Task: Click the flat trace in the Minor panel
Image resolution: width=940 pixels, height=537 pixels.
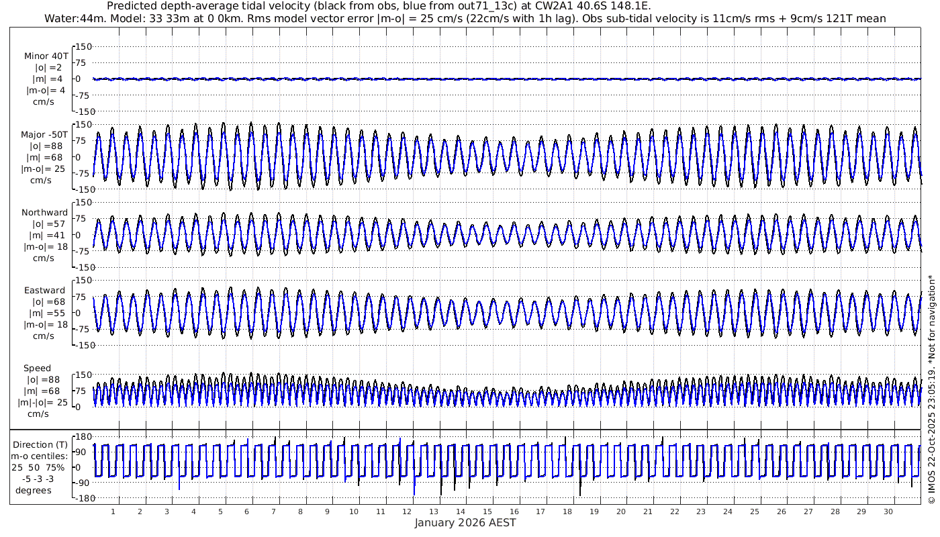Action: (504, 79)
